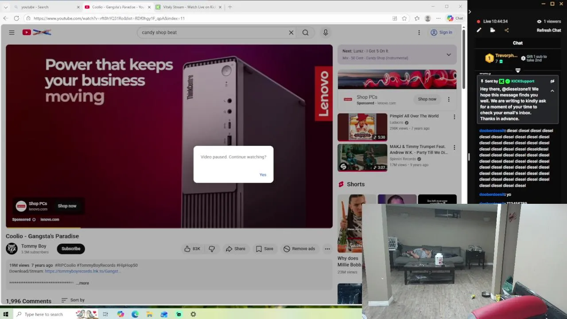This screenshot has width=567, height=319.
Task: Add this page to browser favorites
Action: click(404, 18)
